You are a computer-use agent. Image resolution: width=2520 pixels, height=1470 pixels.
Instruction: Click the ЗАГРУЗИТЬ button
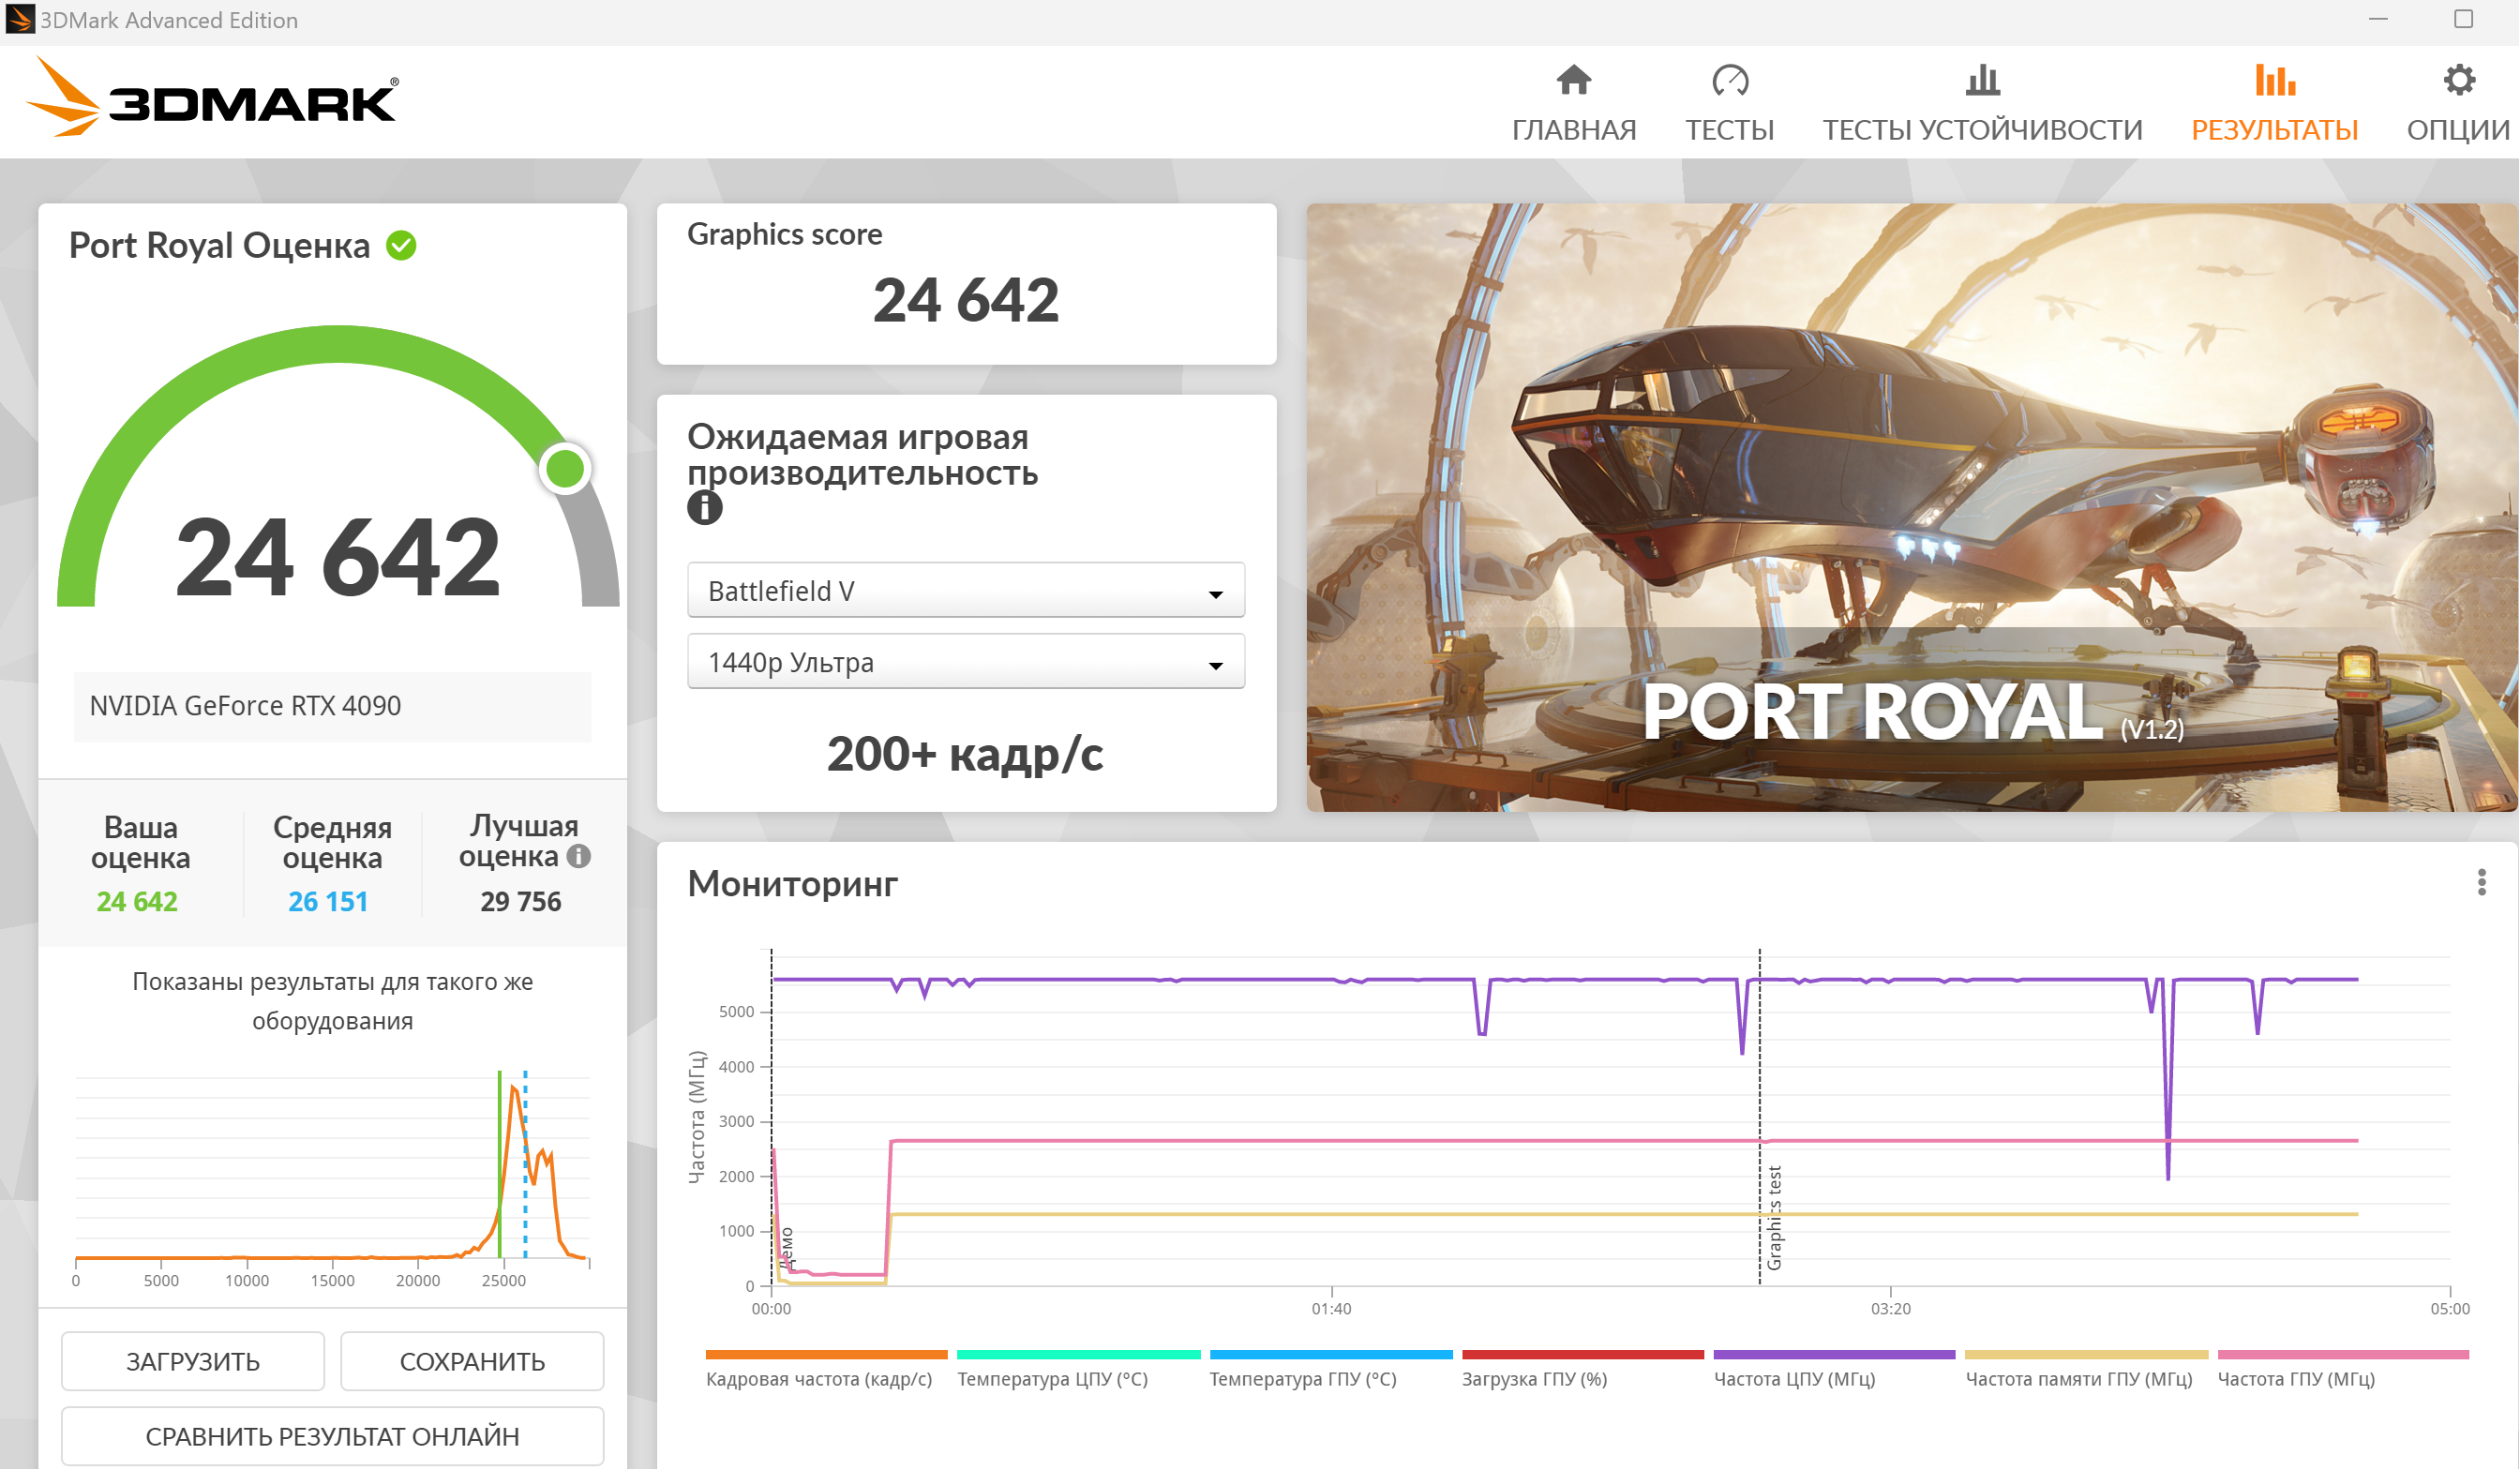click(193, 1361)
